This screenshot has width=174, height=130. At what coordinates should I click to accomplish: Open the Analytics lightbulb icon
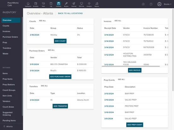(89, 3)
